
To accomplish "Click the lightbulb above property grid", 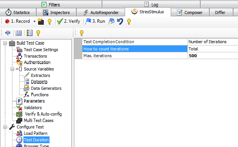I will 82,33.
